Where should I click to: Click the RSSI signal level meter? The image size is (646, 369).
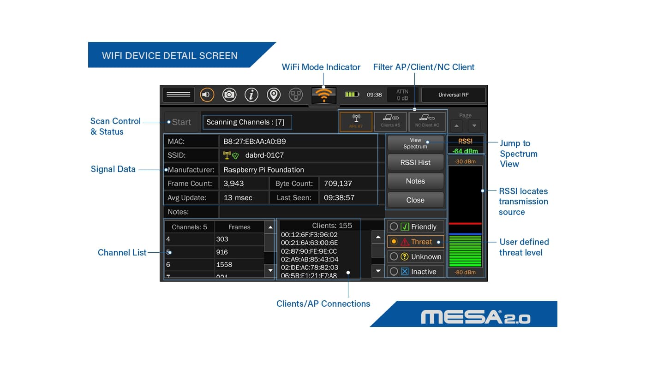(465, 217)
